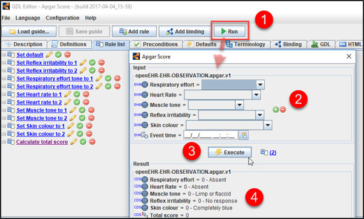
Task: Edit Set Heart rate to 1 rule
Action: click(68, 94)
